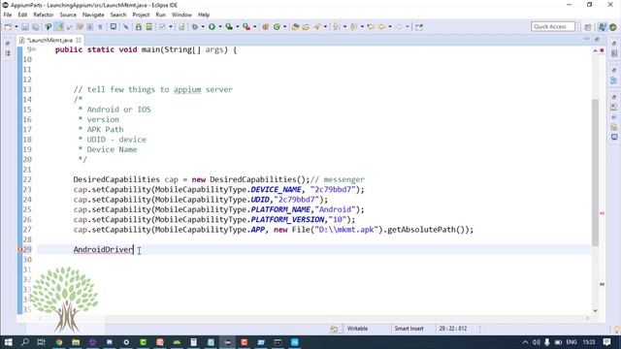Click the Save All icon
This screenshot has width=621, height=349.
(x=36, y=27)
